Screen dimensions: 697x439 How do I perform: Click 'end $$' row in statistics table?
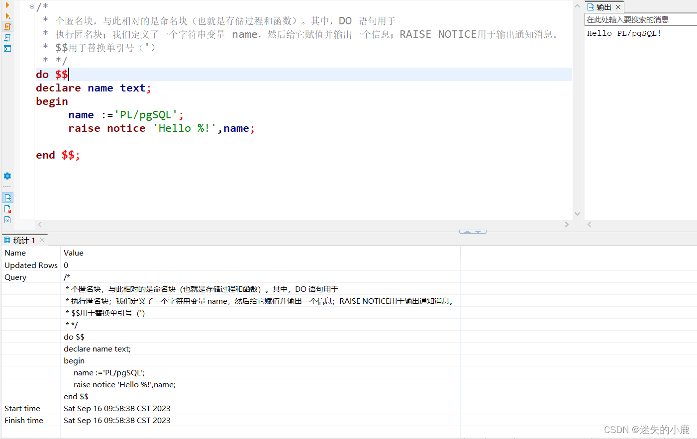(x=76, y=397)
